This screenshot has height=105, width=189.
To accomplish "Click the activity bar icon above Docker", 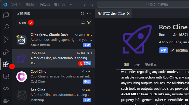I will 6,88.
